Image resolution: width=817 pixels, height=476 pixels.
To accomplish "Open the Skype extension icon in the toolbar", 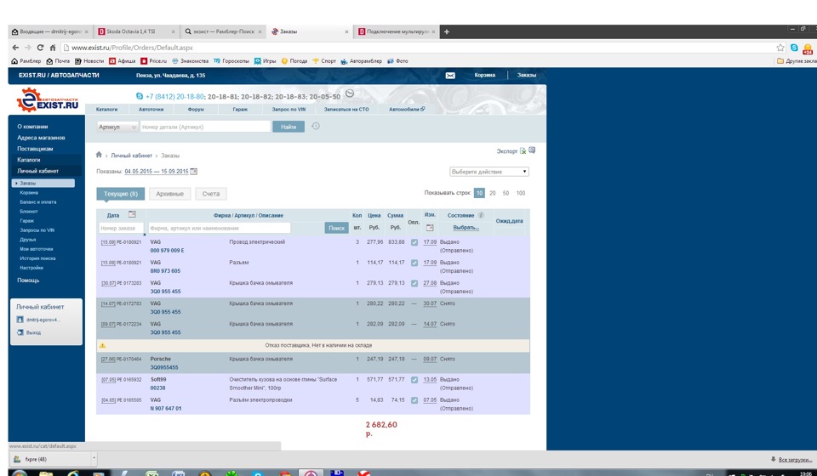I will (794, 48).
